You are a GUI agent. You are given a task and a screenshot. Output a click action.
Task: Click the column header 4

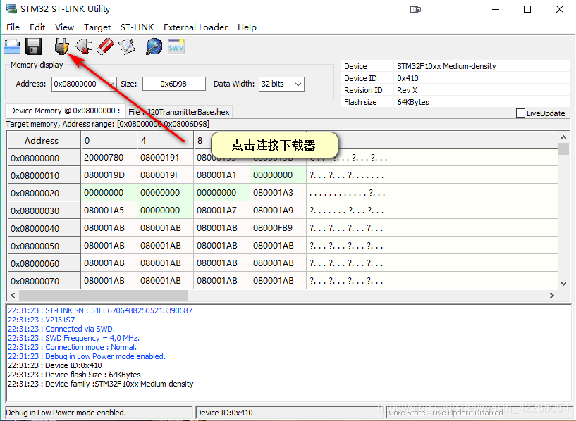(165, 140)
